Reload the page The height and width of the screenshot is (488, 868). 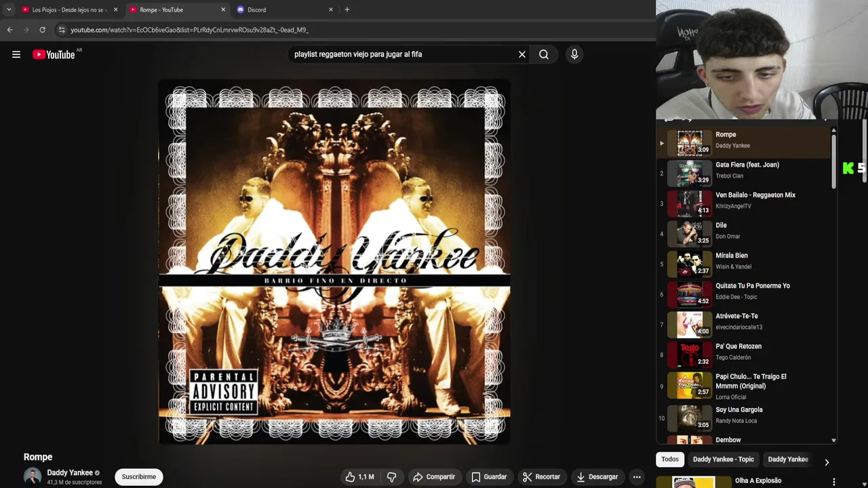(x=42, y=30)
